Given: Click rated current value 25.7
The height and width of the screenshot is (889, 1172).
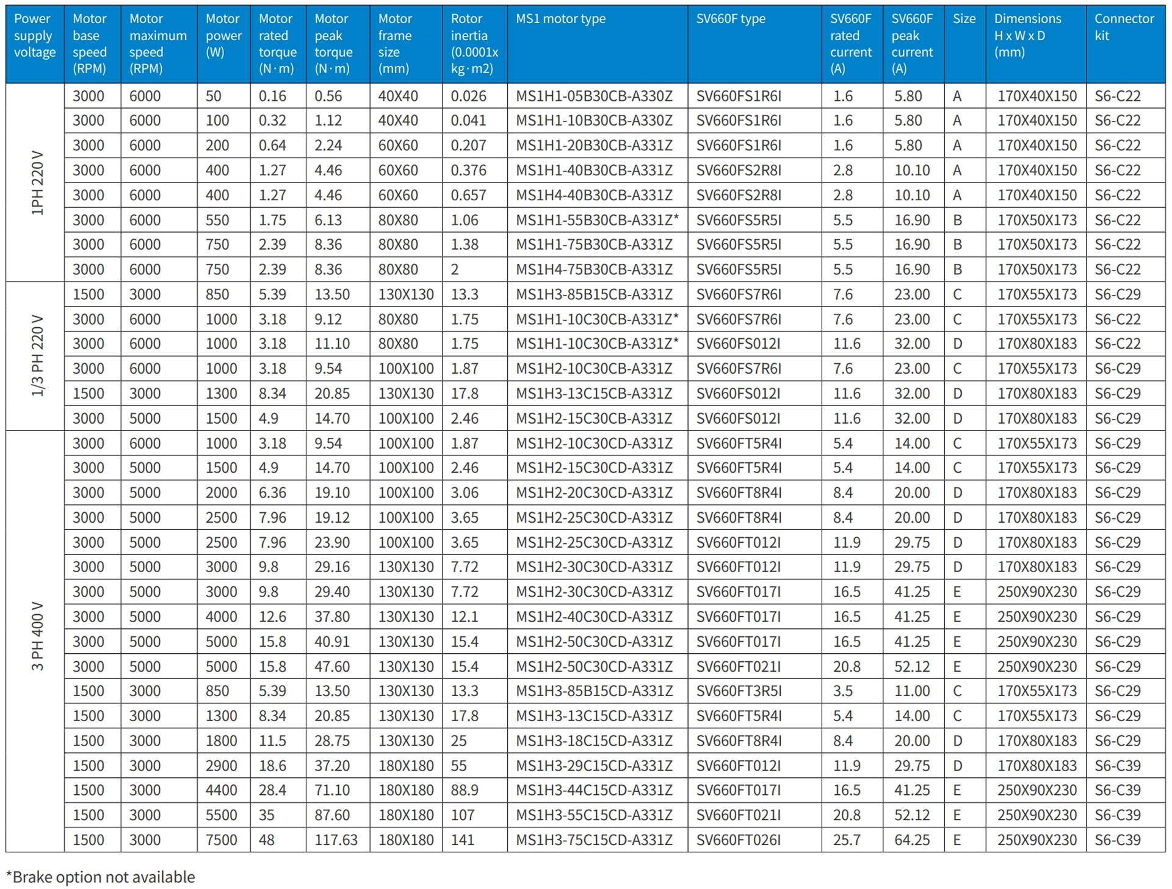Looking at the screenshot, I should (x=847, y=840).
